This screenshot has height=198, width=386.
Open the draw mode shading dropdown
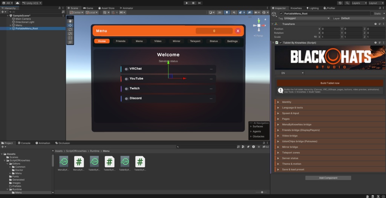coord(211,12)
